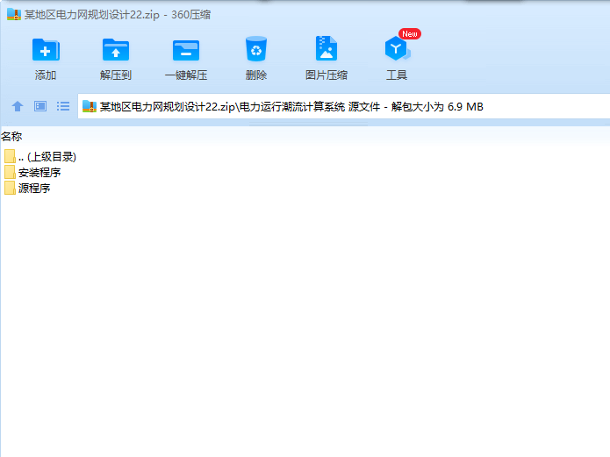Select the 安装程序 folder
Screen dimensions: 610x457
[32, 172]
